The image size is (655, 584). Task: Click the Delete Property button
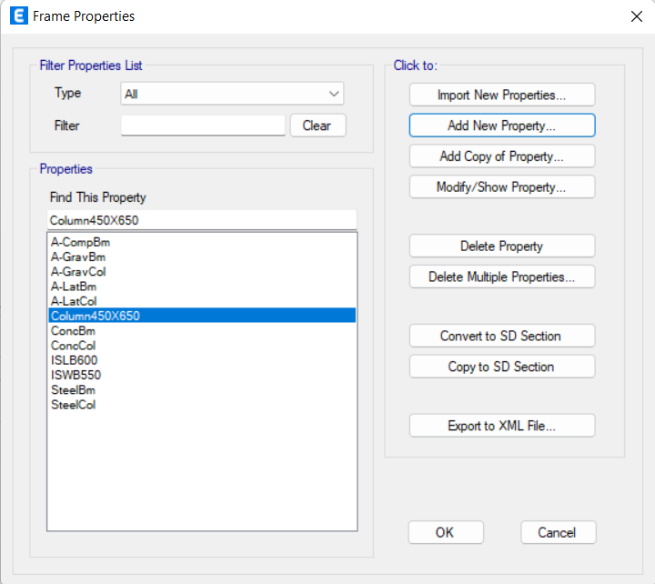tap(502, 246)
